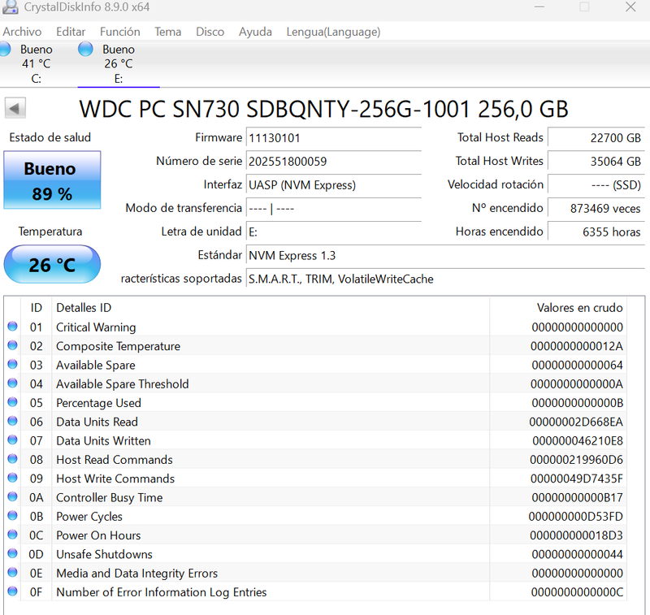Click the status orb for Controller Busy Time
Screen dimensions: 650x615
coord(12,497)
